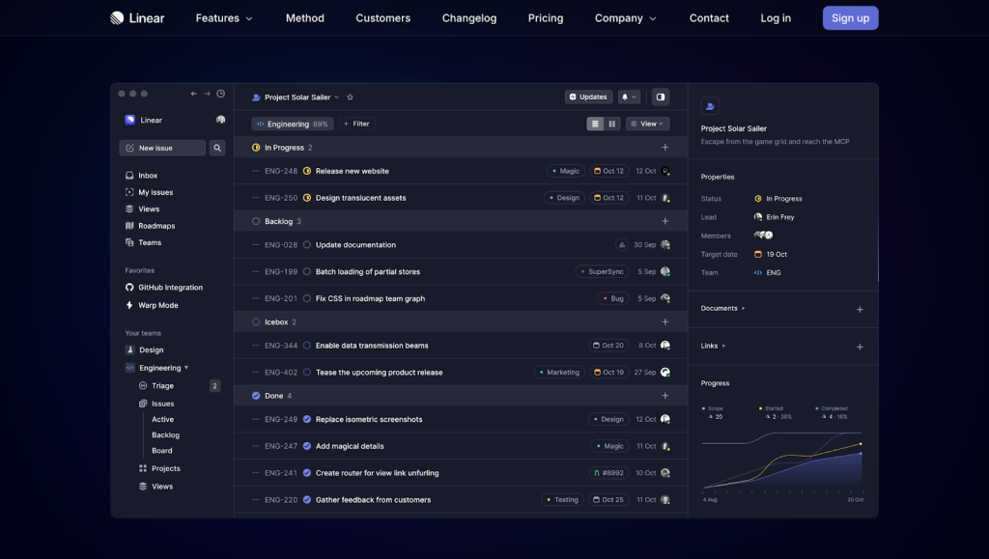Open Roadmaps in the sidebar
This screenshot has height=559, width=989.
pos(156,226)
